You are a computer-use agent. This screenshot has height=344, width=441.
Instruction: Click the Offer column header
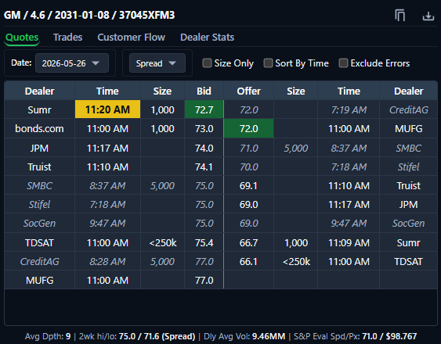248,91
